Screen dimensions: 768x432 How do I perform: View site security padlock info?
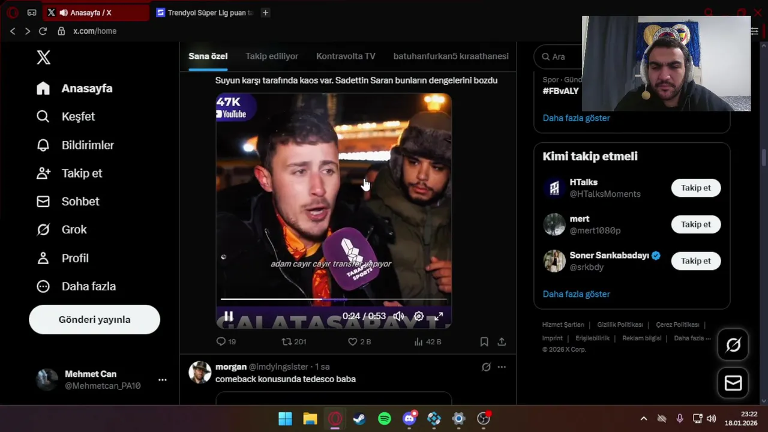[61, 31]
